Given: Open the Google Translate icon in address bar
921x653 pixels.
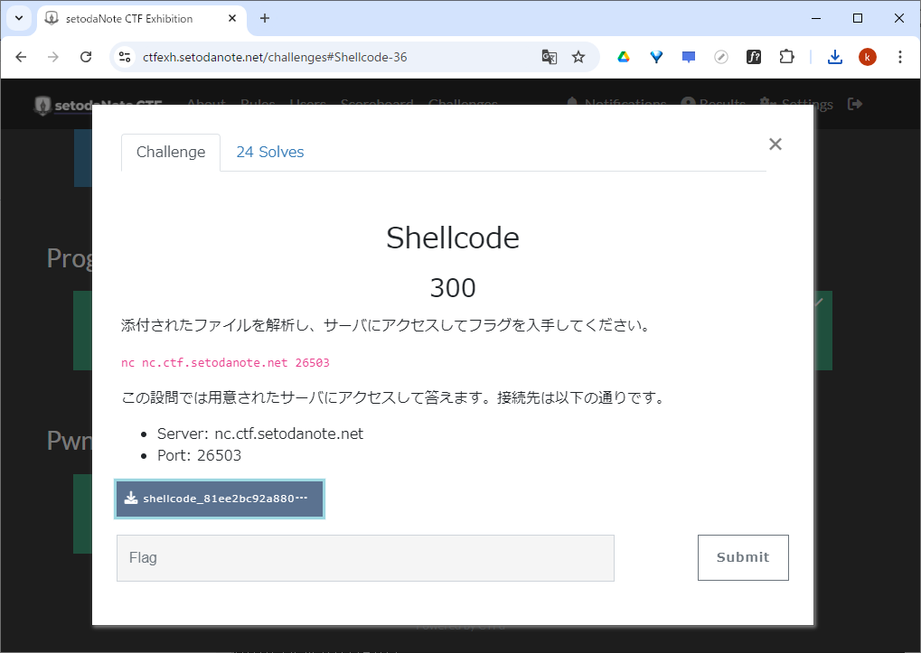Looking at the screenshot, I should [x=550, y=57].
